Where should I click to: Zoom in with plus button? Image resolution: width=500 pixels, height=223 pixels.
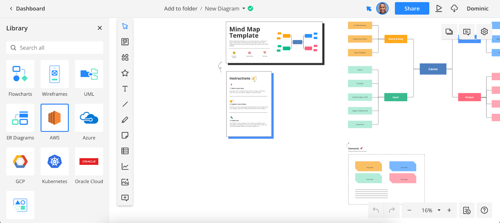click(x=449, y=210)
